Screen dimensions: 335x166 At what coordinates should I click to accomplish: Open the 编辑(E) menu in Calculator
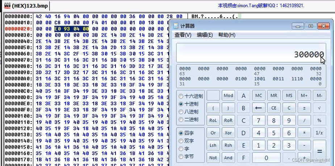coord(205,35)
